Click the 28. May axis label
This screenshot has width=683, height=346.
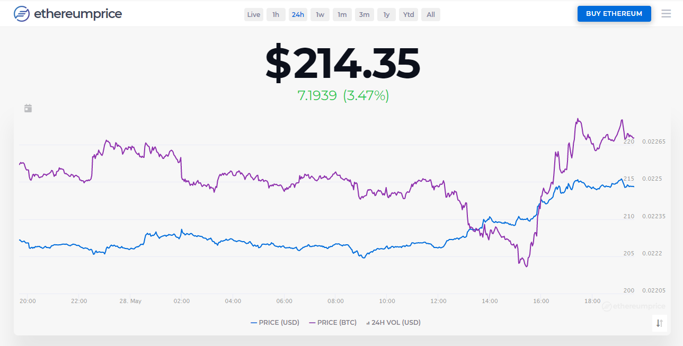click(130, 301)
